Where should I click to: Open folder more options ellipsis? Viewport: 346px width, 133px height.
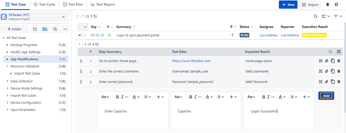(x=65, y=29)
